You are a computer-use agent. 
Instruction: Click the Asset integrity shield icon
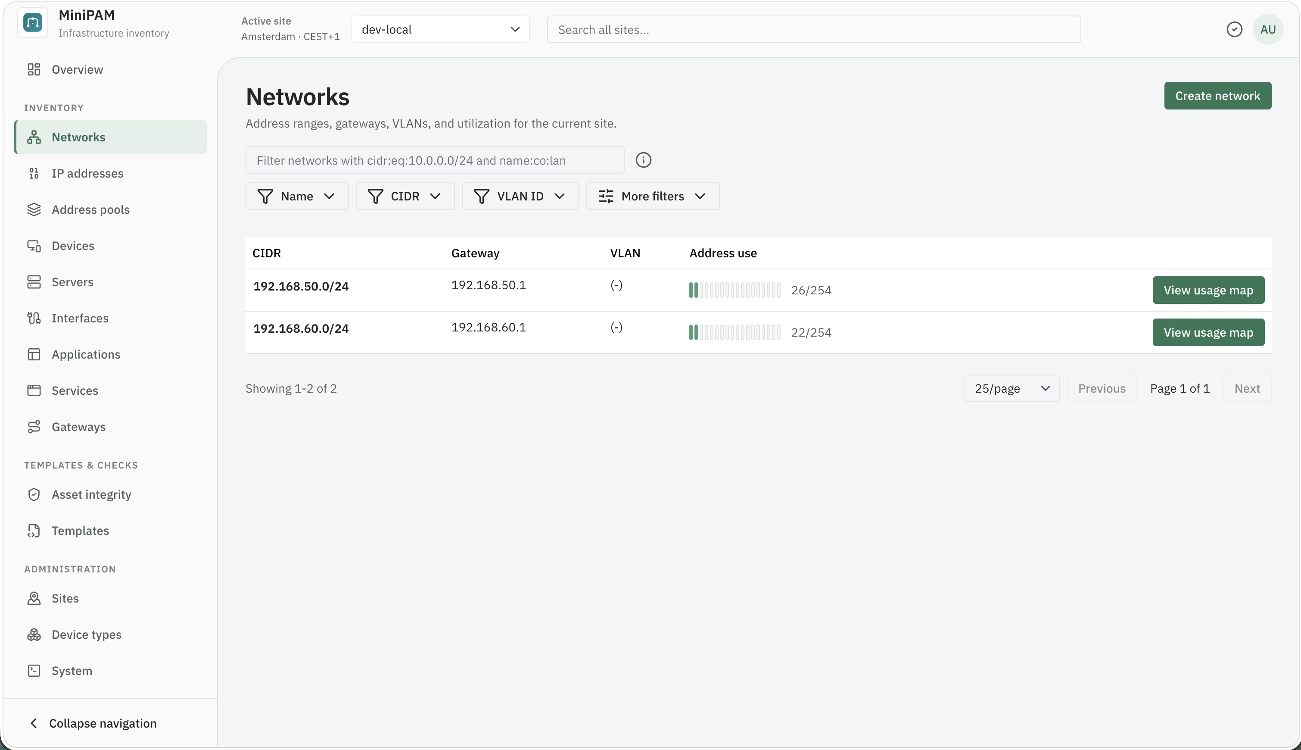34,494
